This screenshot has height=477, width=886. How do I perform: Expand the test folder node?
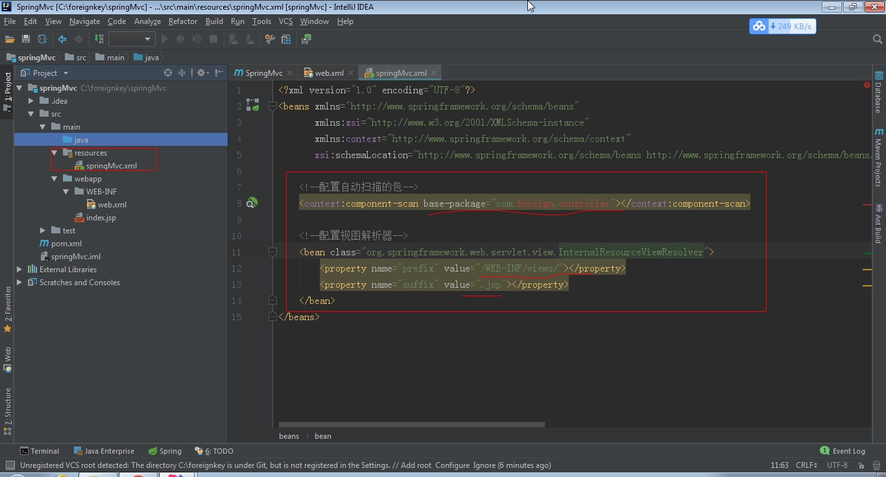[43, 231]
